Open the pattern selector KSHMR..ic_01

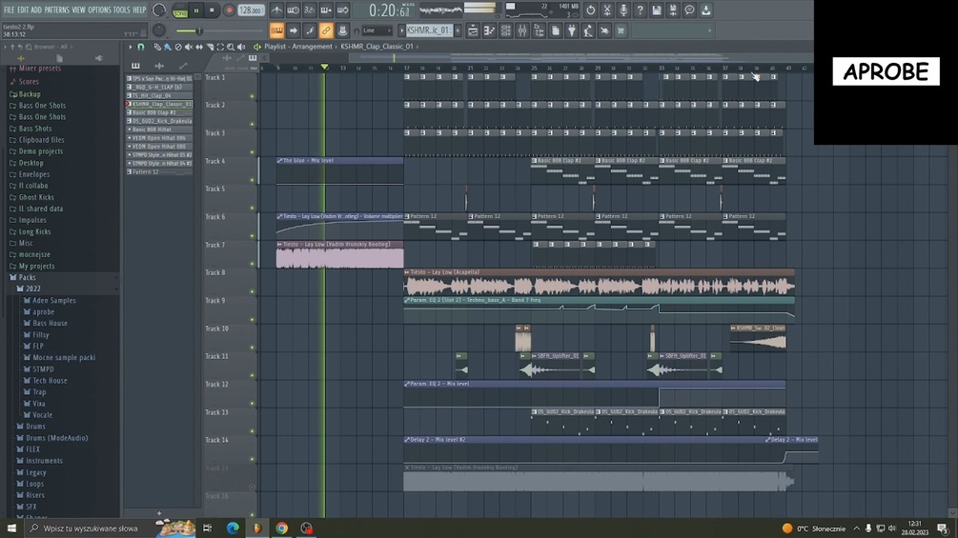tap(429, 30)
